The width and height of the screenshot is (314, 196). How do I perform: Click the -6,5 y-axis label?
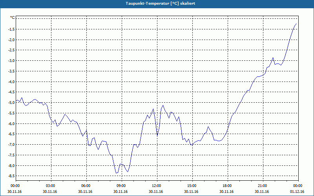point(11,134)
